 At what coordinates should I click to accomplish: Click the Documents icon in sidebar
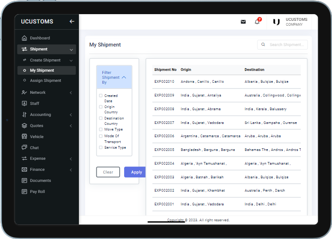click(x=24, y=181)
